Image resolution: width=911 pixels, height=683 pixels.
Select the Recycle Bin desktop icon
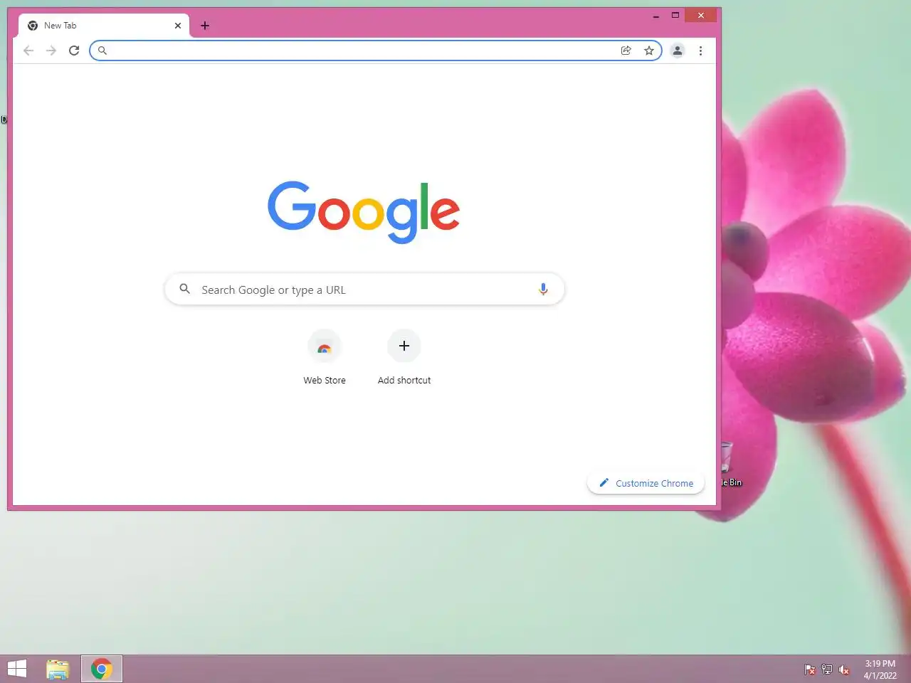[731, 464]
